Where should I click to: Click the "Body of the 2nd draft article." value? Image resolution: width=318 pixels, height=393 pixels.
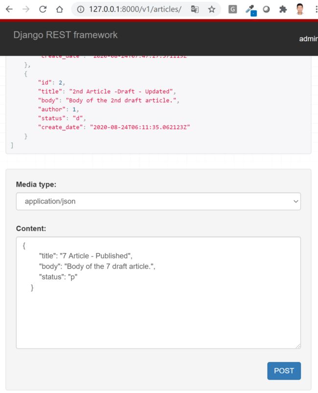(121, 100)
